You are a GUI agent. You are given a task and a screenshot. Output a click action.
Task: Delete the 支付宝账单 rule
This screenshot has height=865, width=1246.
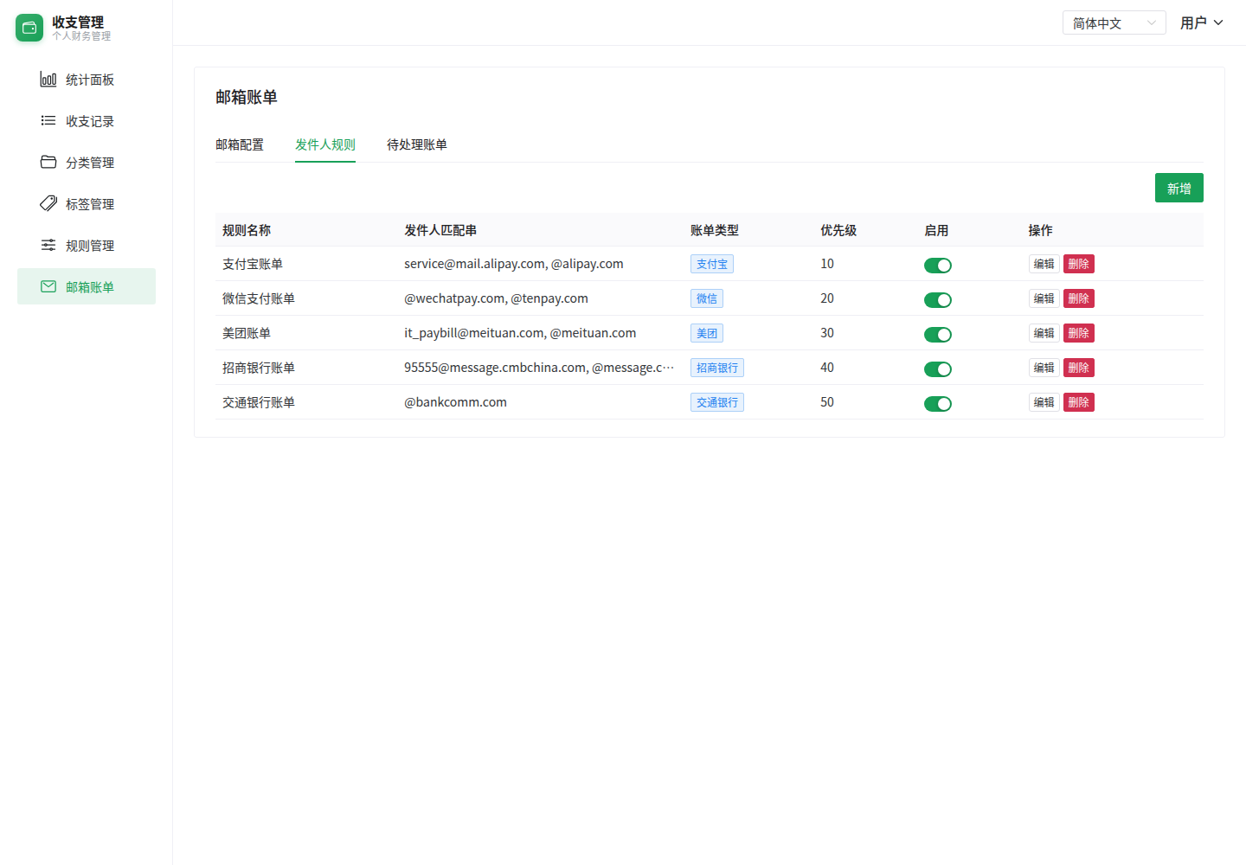point(1079,264)
